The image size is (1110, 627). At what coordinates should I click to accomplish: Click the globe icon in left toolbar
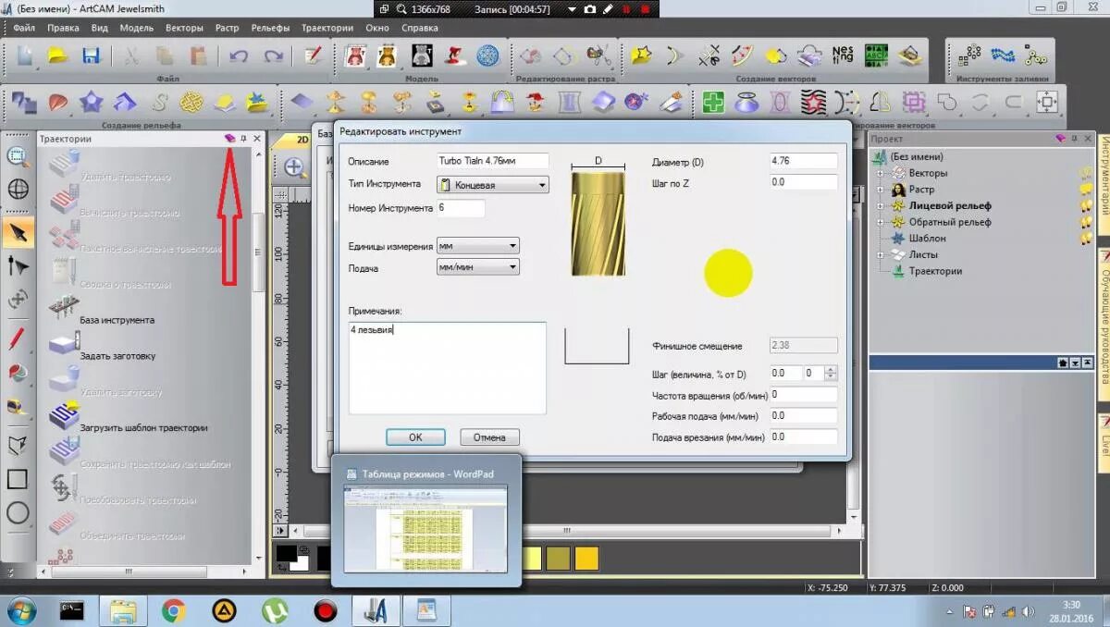tap(18, 190)
